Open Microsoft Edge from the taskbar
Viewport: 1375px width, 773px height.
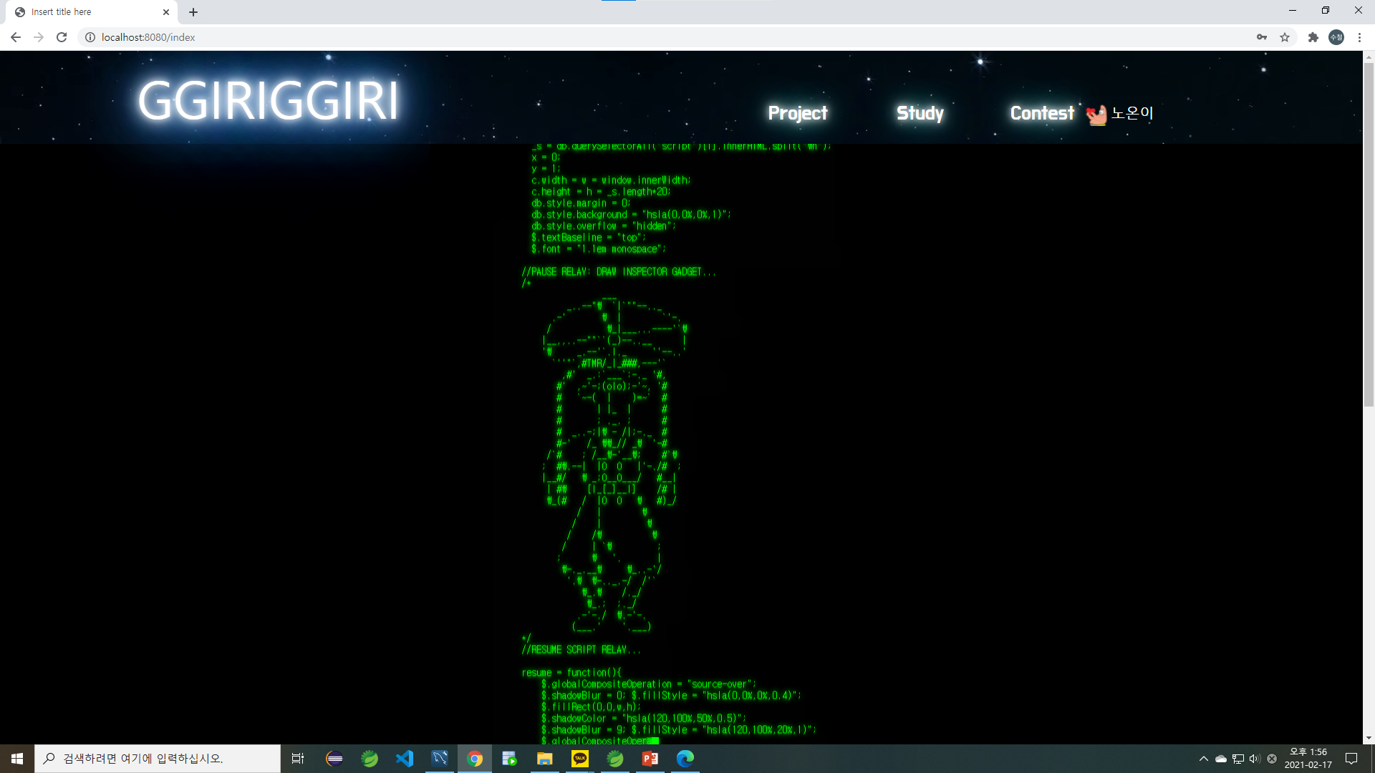point(685,758)
